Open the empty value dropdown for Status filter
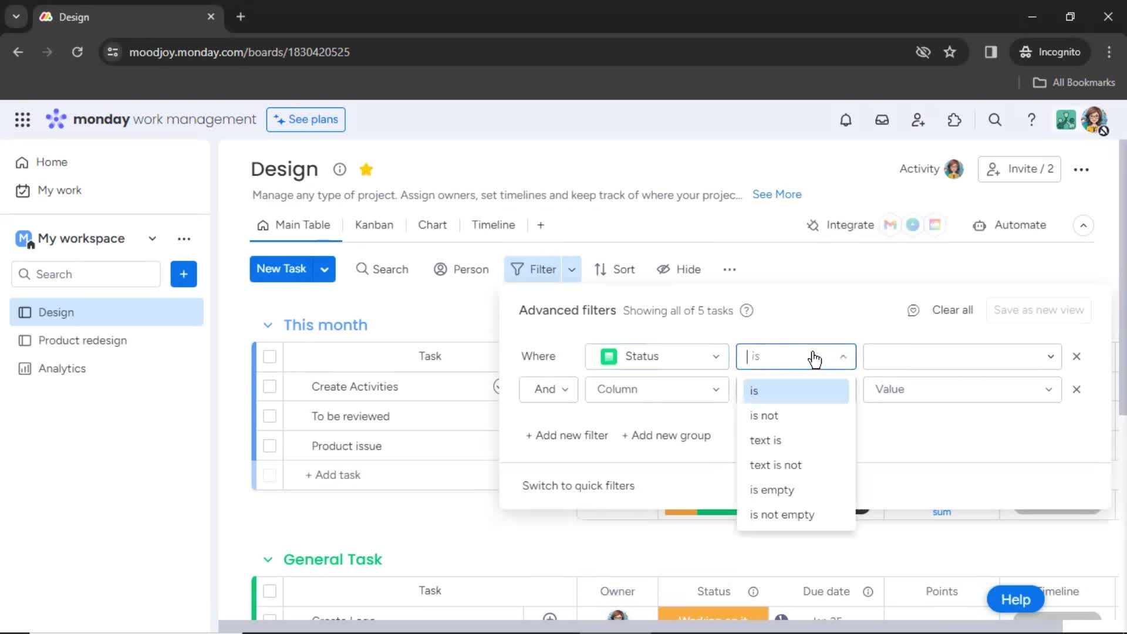 962,356
